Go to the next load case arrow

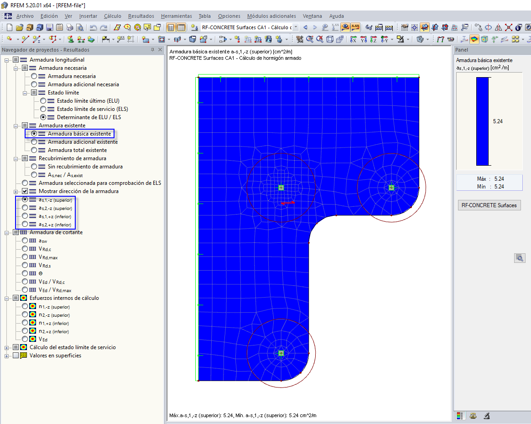[x=315, y=27]
